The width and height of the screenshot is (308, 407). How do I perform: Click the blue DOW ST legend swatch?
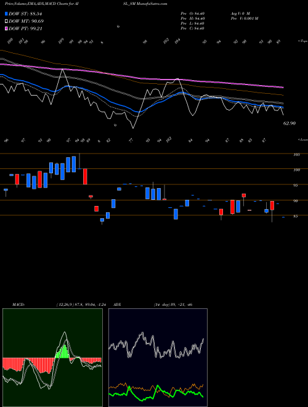pyautogui.click(x=7, y=14)
